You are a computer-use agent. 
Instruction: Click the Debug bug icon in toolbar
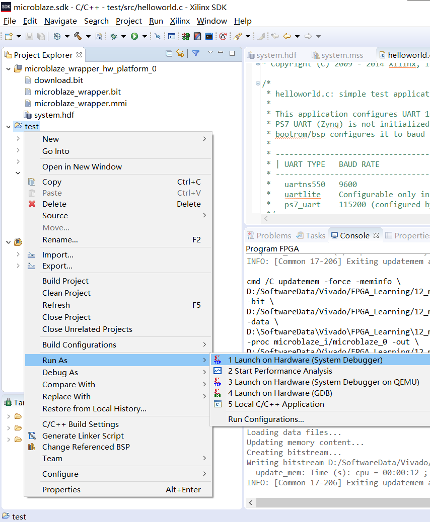114,36
